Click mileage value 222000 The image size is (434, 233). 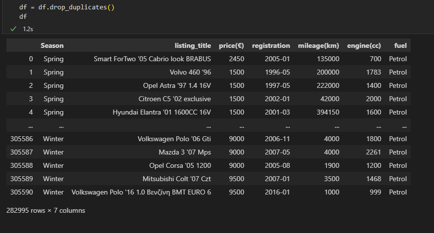click(x=328, y=85)
